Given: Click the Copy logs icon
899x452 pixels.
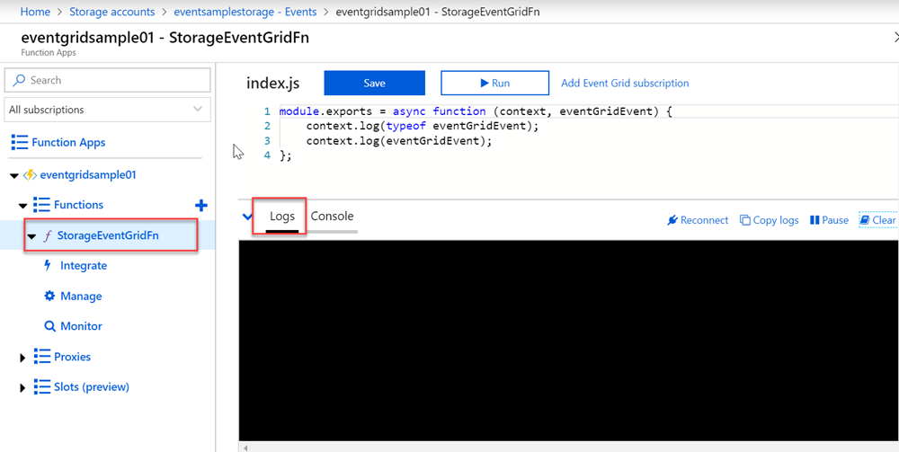Looking at the screenshot, I should tap(744, 220).
